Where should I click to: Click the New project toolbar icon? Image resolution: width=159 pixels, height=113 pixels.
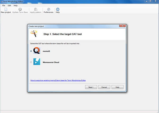6,9
